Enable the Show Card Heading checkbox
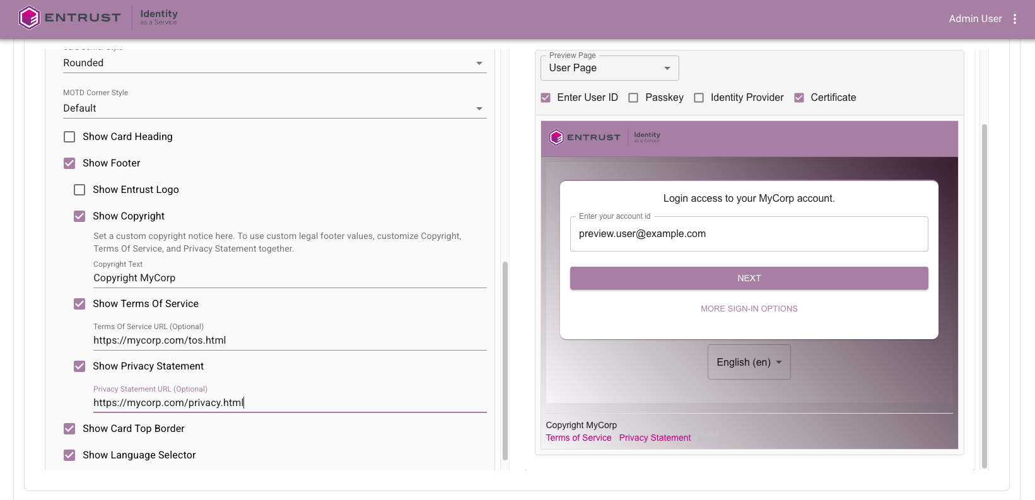 click(x=69, y=137)
